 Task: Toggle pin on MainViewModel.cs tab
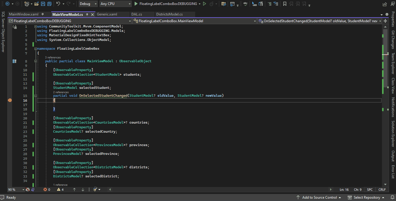[88, 14]
